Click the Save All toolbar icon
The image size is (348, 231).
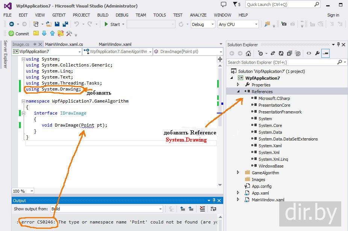coord(65,24)
